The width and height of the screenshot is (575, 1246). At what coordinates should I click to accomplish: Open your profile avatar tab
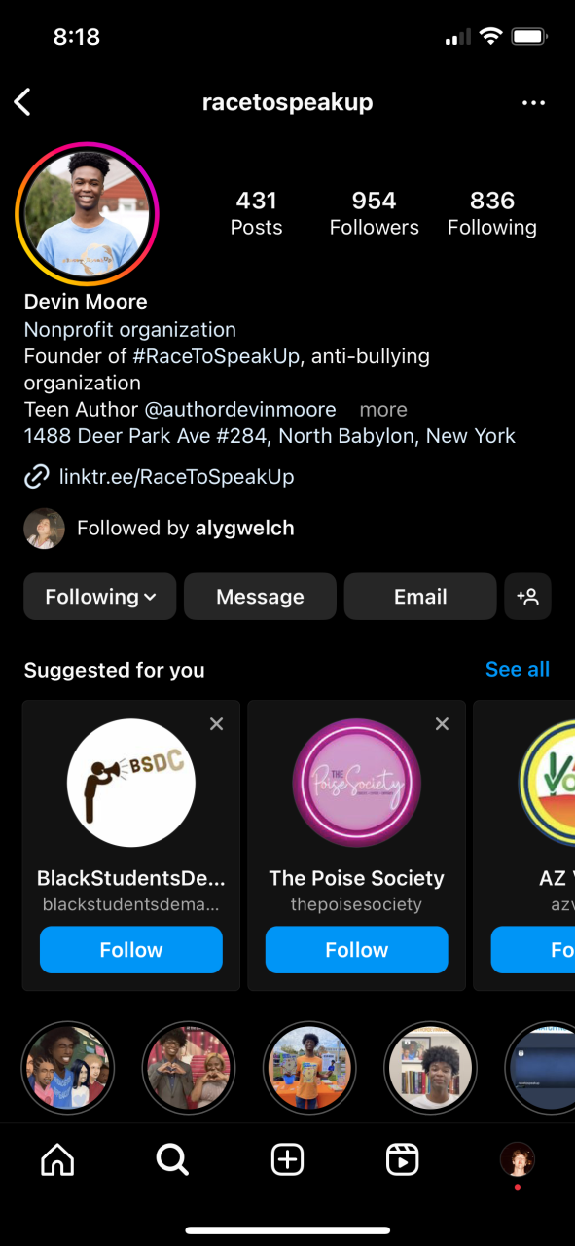pyautogui.click(x=517, y=1159)
